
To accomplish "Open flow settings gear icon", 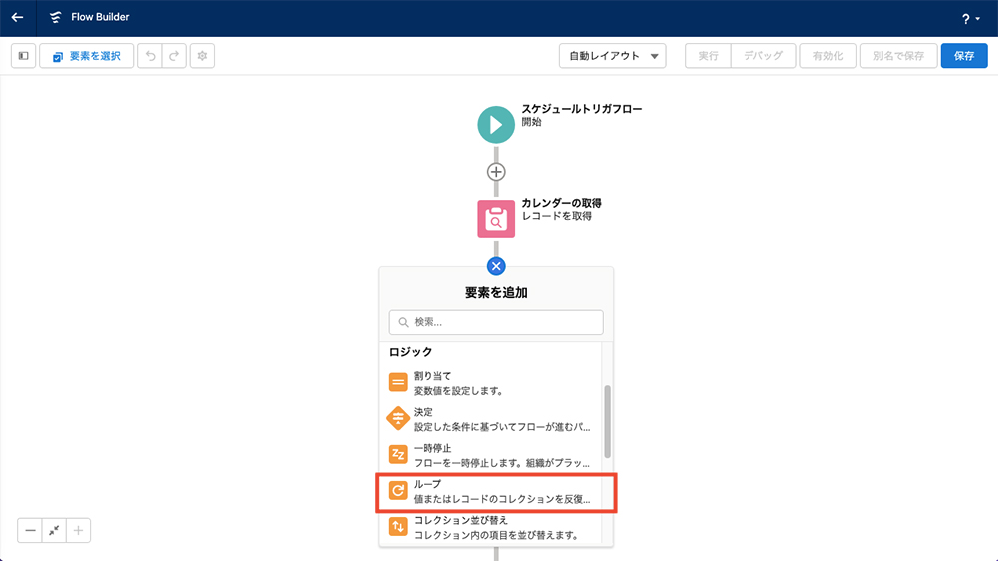I will 202,56.
